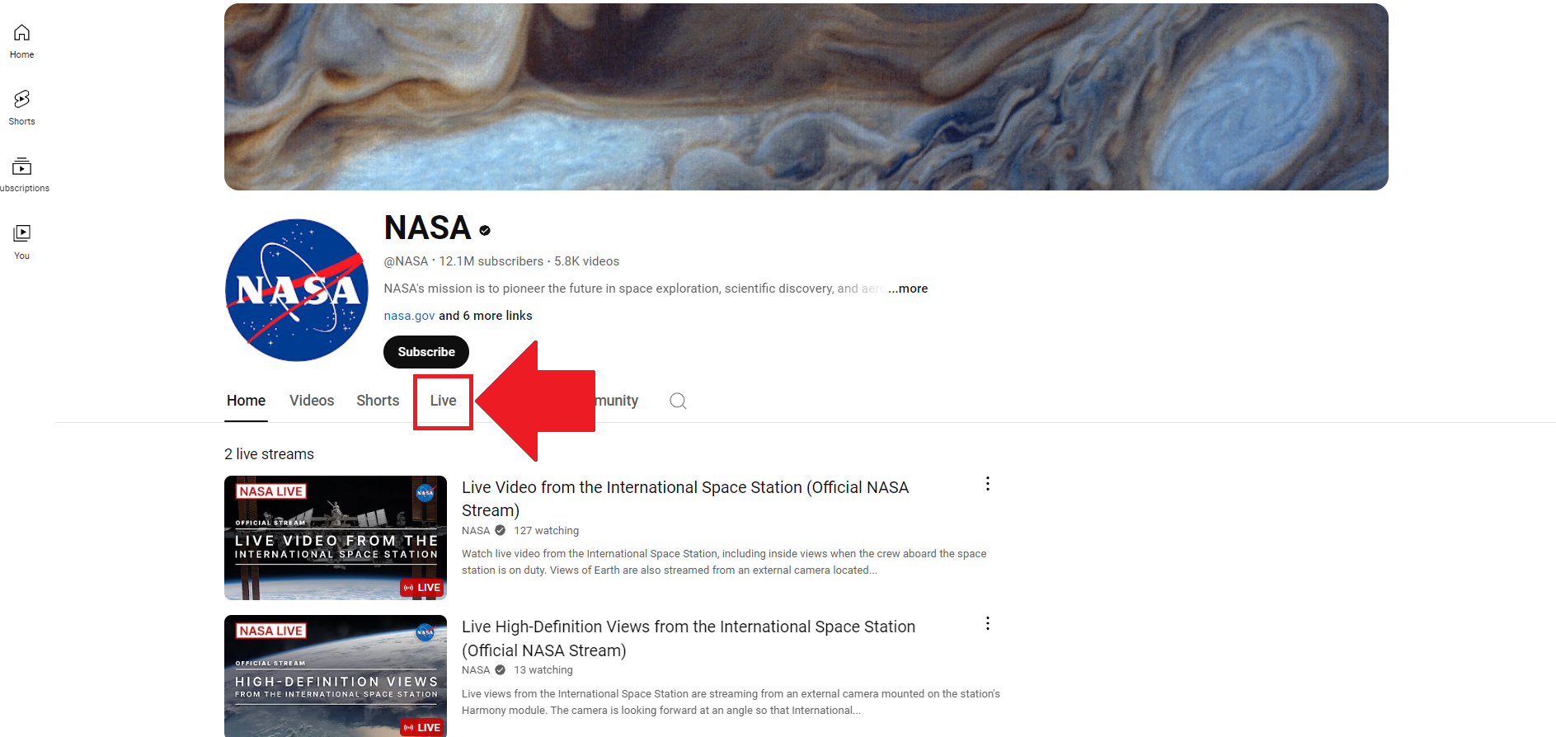Open Live Video from ISS stream title

click(x=685, y=499)
